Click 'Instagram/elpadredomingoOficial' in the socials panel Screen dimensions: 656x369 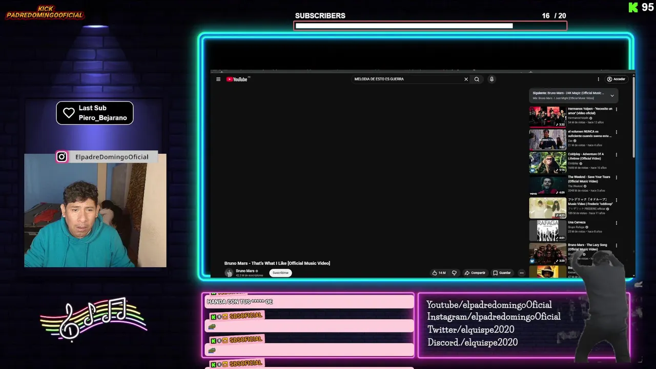(x=494, y=317)
